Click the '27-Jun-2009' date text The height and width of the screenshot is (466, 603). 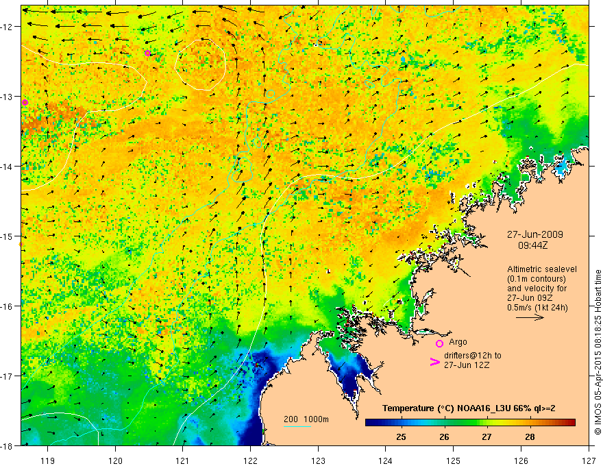pyautogui.click(x=535, y=234)
